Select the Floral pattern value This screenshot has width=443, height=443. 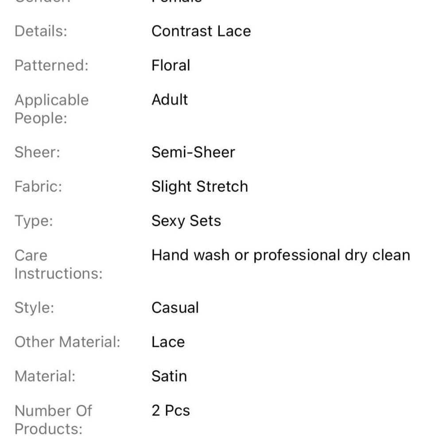point(171,65)
